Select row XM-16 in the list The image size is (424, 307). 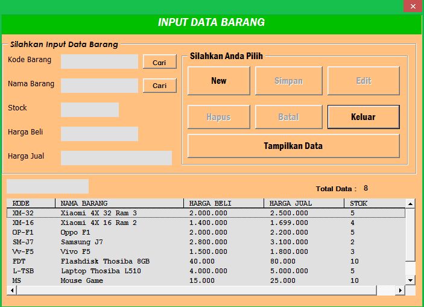point(206,223)
